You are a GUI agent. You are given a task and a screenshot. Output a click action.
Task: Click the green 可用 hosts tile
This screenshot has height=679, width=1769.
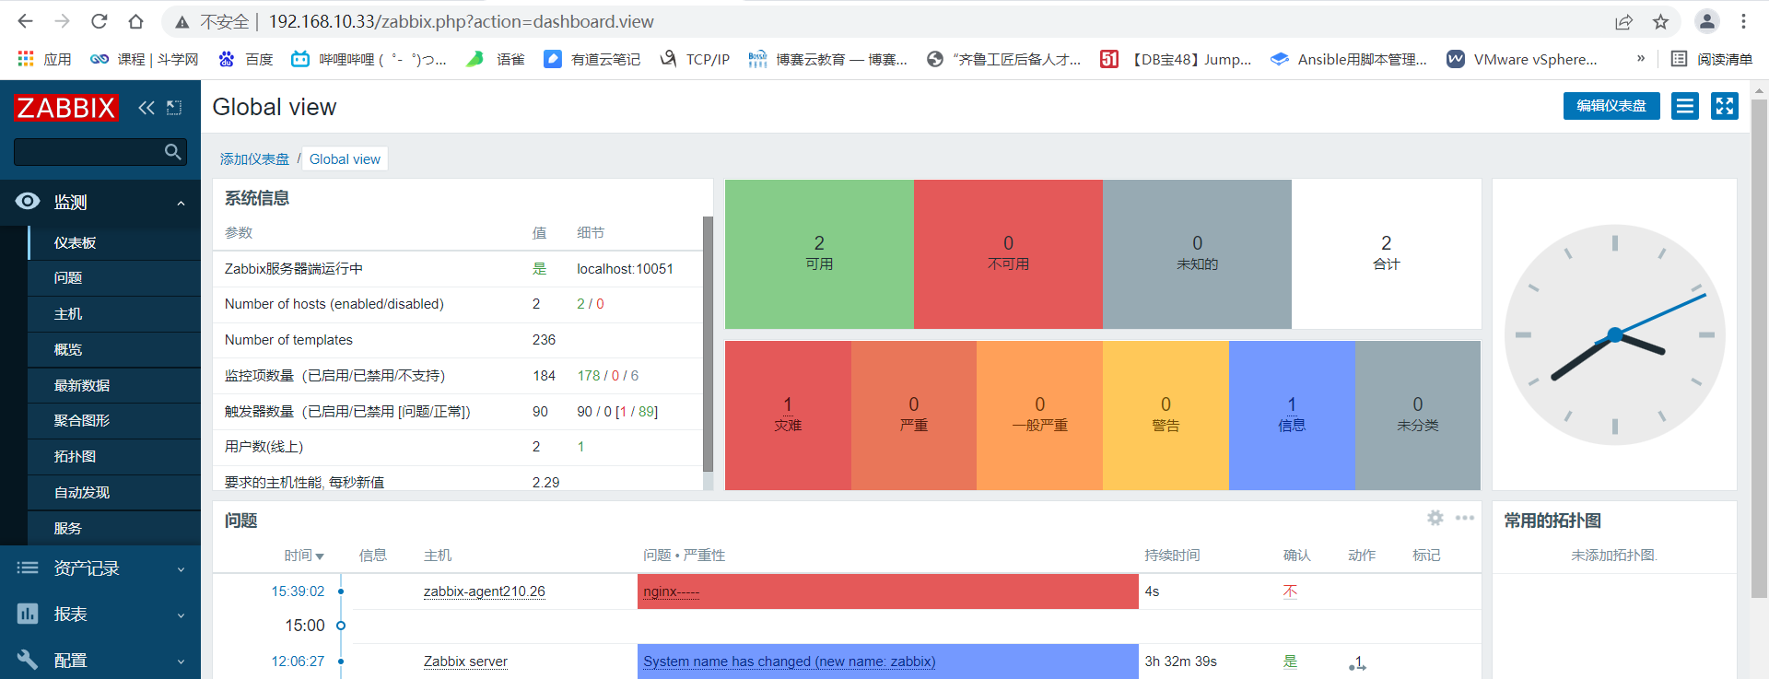(819, 253)
